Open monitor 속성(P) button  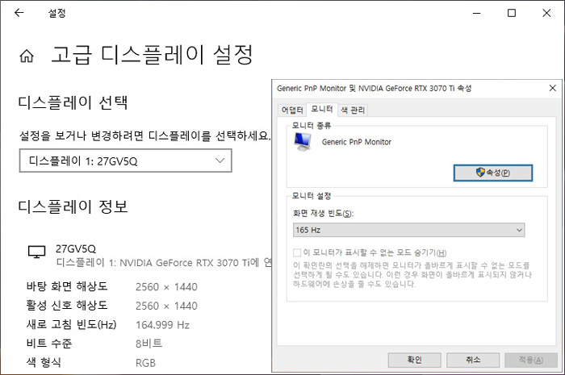[x=492, y=173]
